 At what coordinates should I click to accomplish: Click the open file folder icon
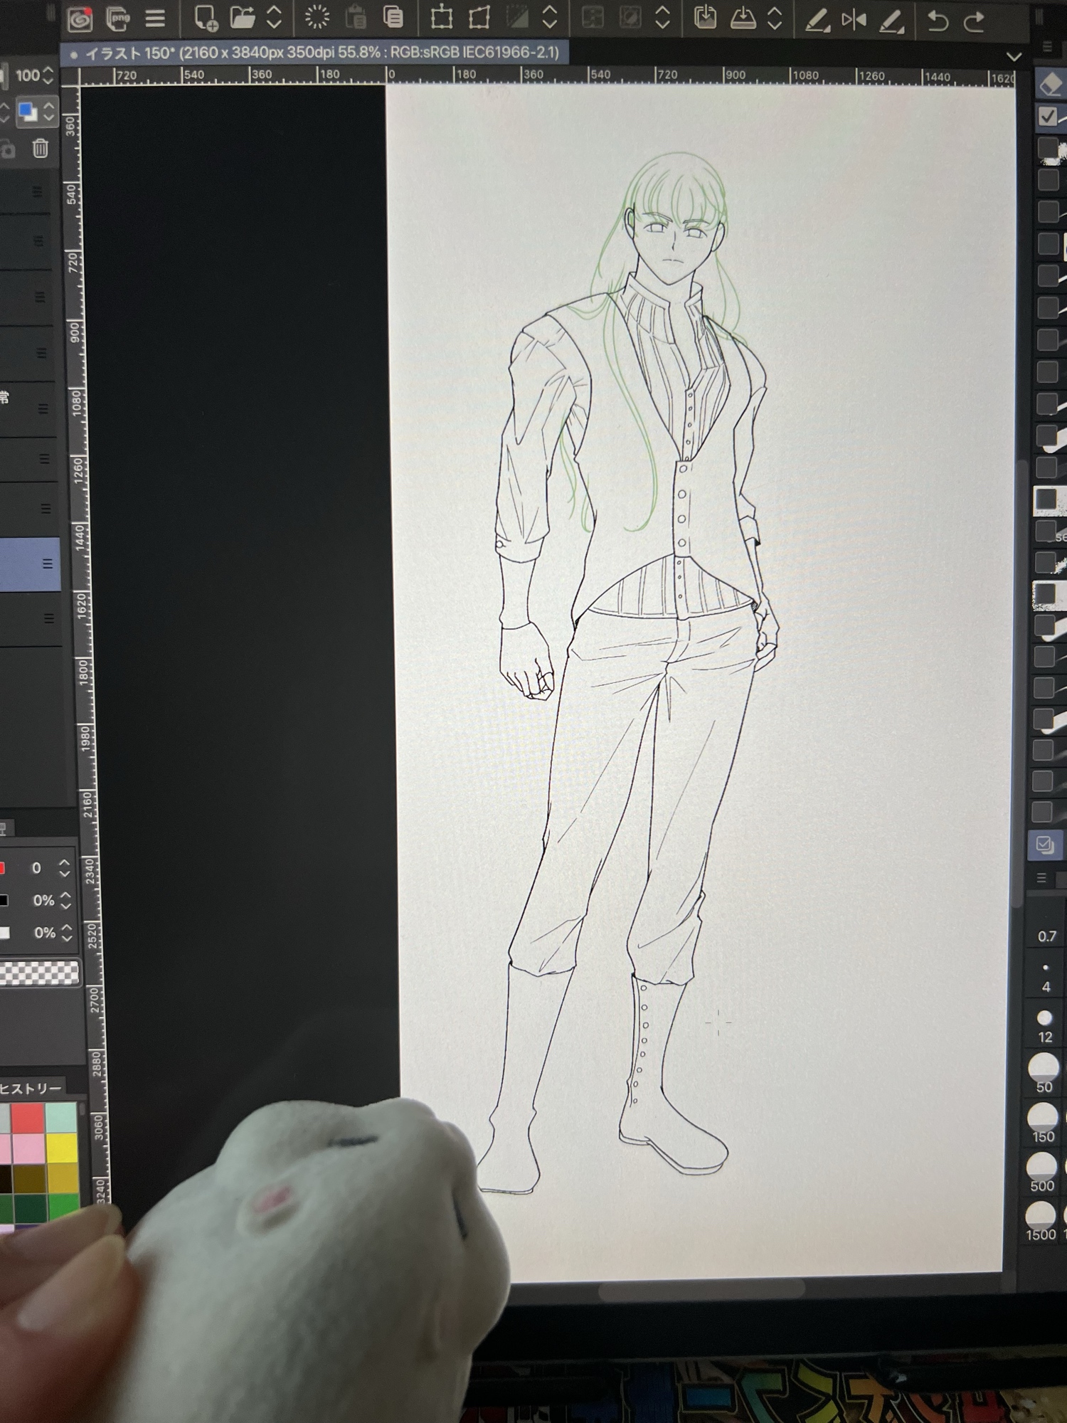click(243, 18)
